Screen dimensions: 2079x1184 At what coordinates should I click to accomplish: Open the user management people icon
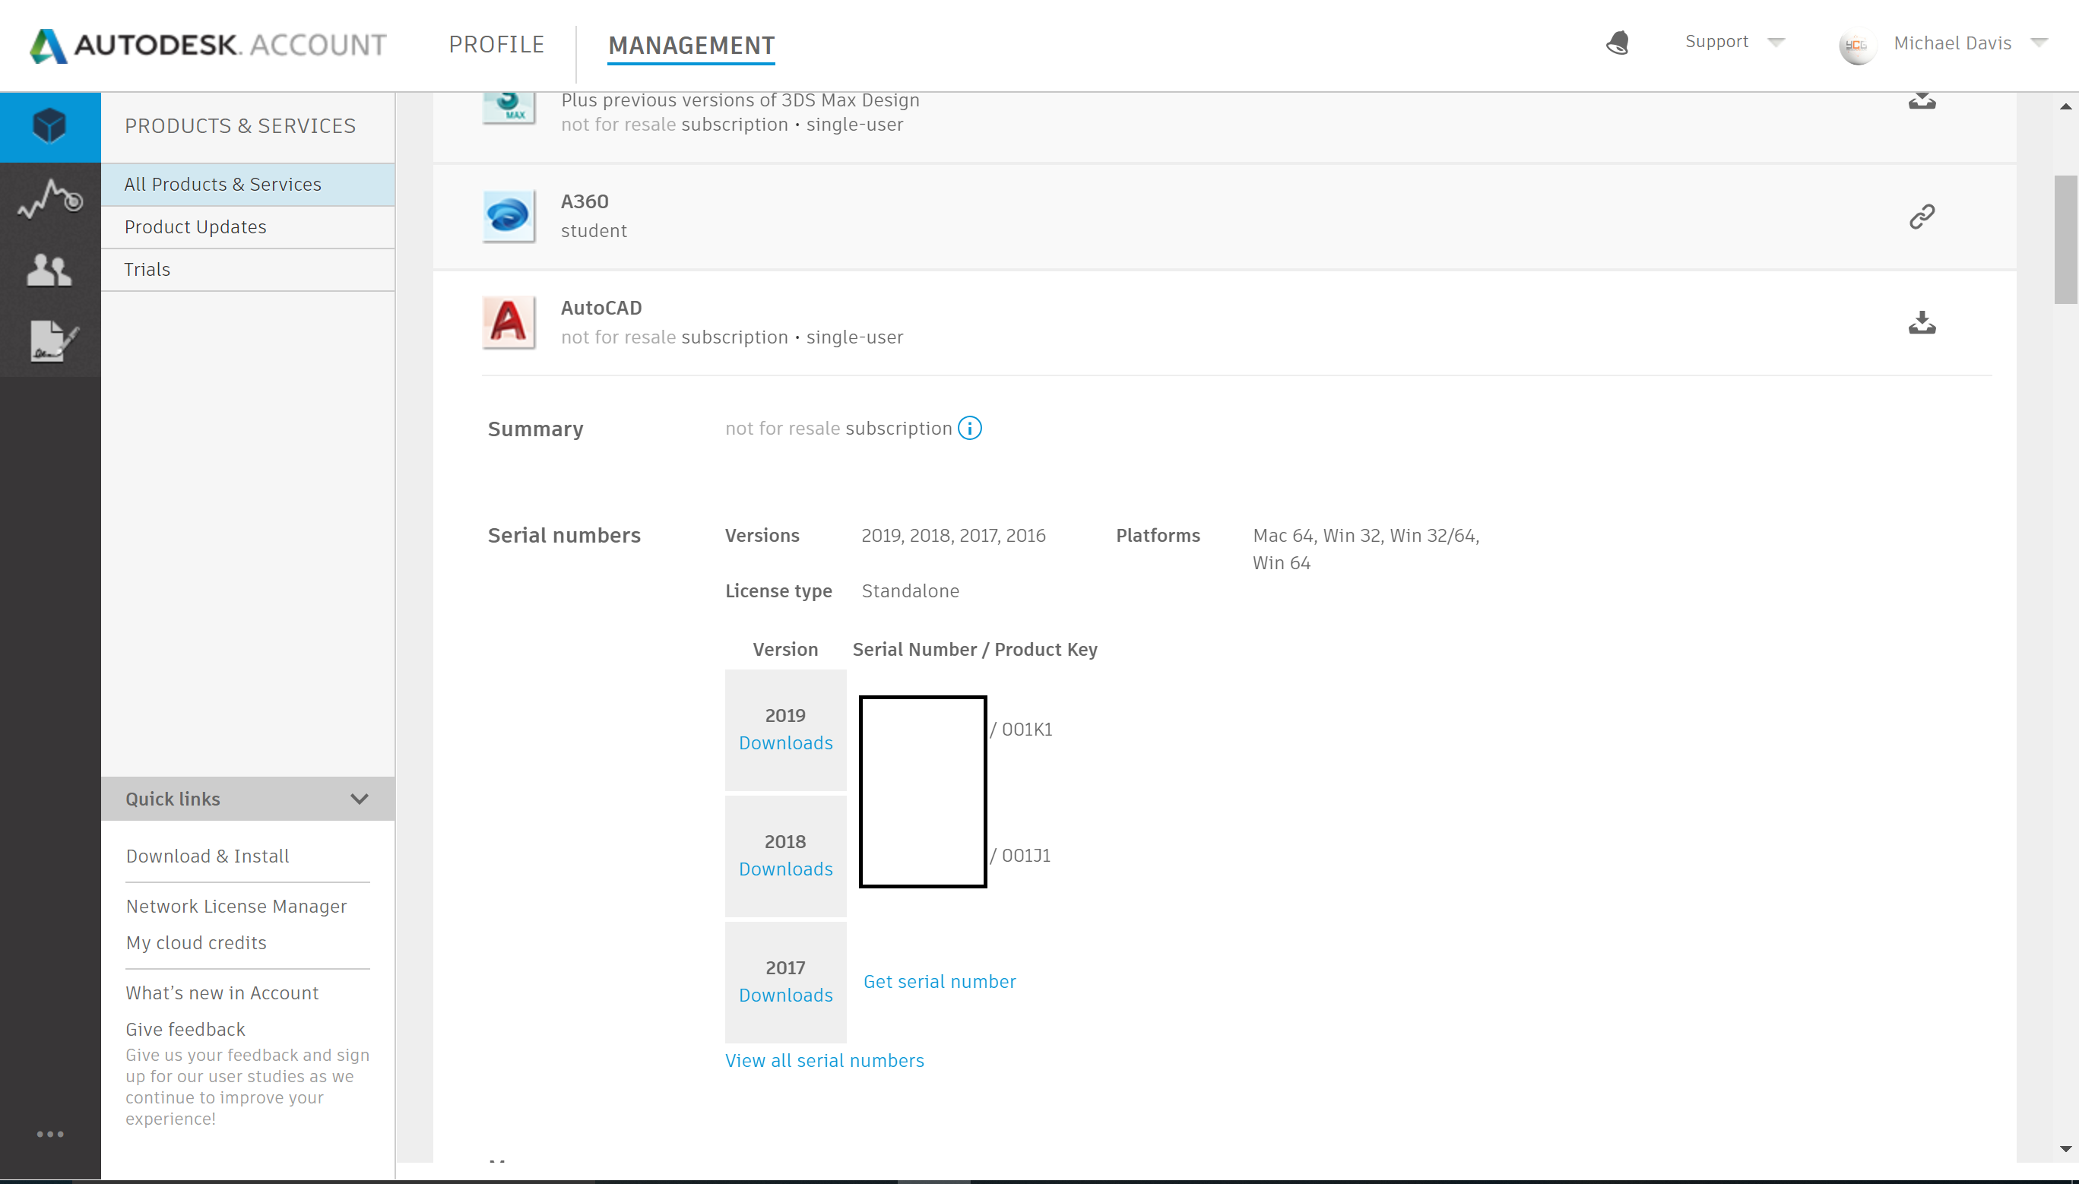click(x=49, y=269)
